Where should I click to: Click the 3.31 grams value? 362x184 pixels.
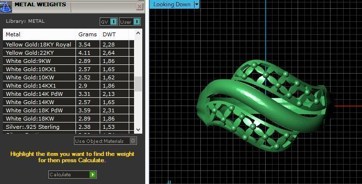click(x=84, y=94)
